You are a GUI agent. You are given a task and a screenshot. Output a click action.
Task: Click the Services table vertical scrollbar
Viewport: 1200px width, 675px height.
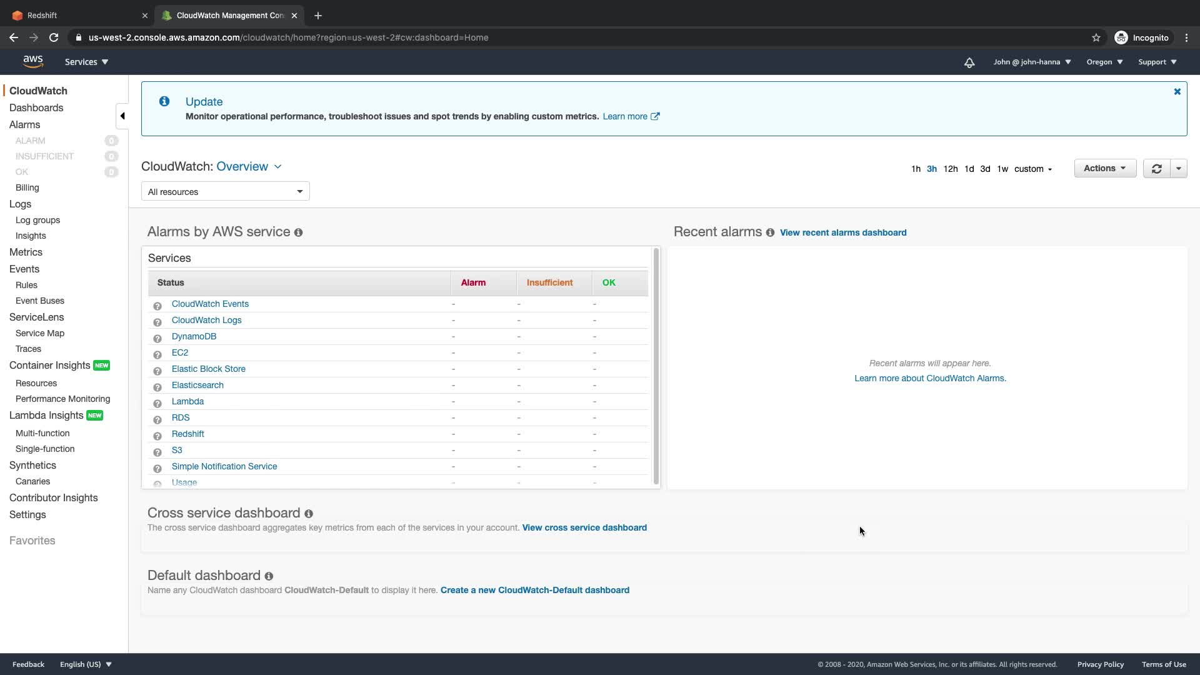pyautogui.click(x=656, y=366)
